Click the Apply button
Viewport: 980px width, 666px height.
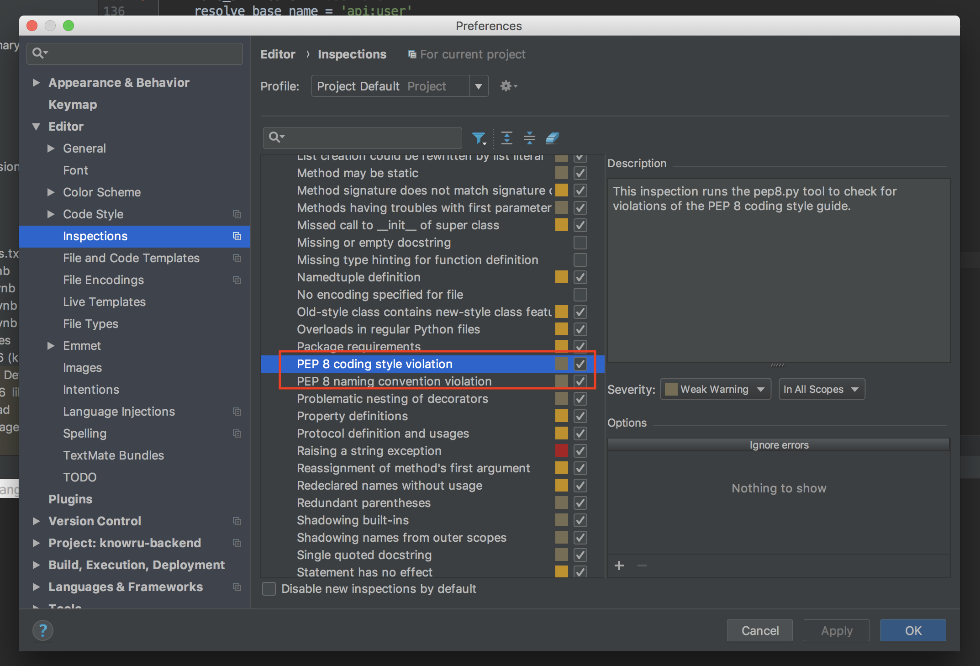click(837, 631)
